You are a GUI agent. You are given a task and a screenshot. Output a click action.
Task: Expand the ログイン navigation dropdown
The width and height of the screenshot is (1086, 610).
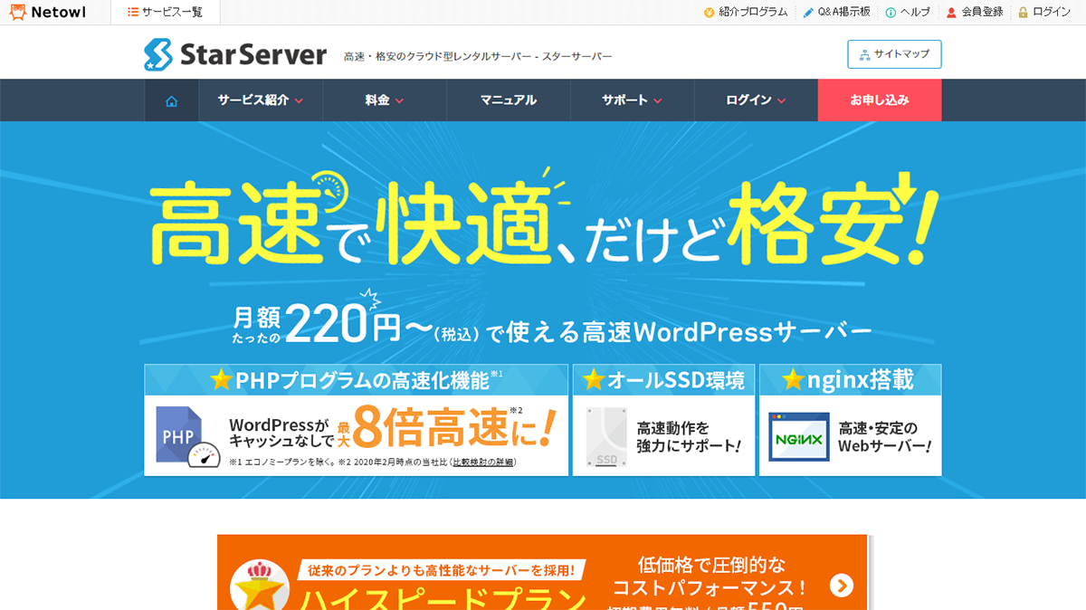click(x=756, y=100)
